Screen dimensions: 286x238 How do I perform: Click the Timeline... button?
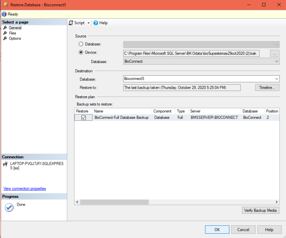point(267,88)
